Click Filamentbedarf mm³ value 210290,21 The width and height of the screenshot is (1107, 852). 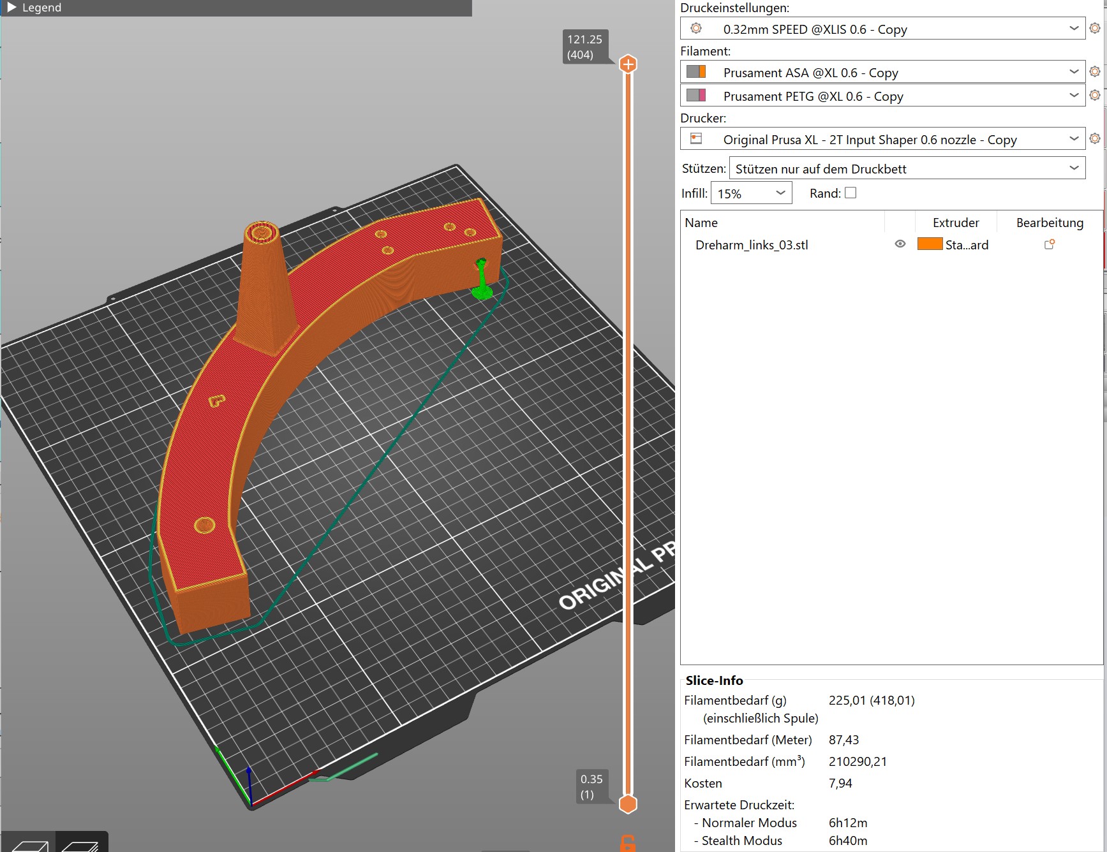click(x=858, y=761)
